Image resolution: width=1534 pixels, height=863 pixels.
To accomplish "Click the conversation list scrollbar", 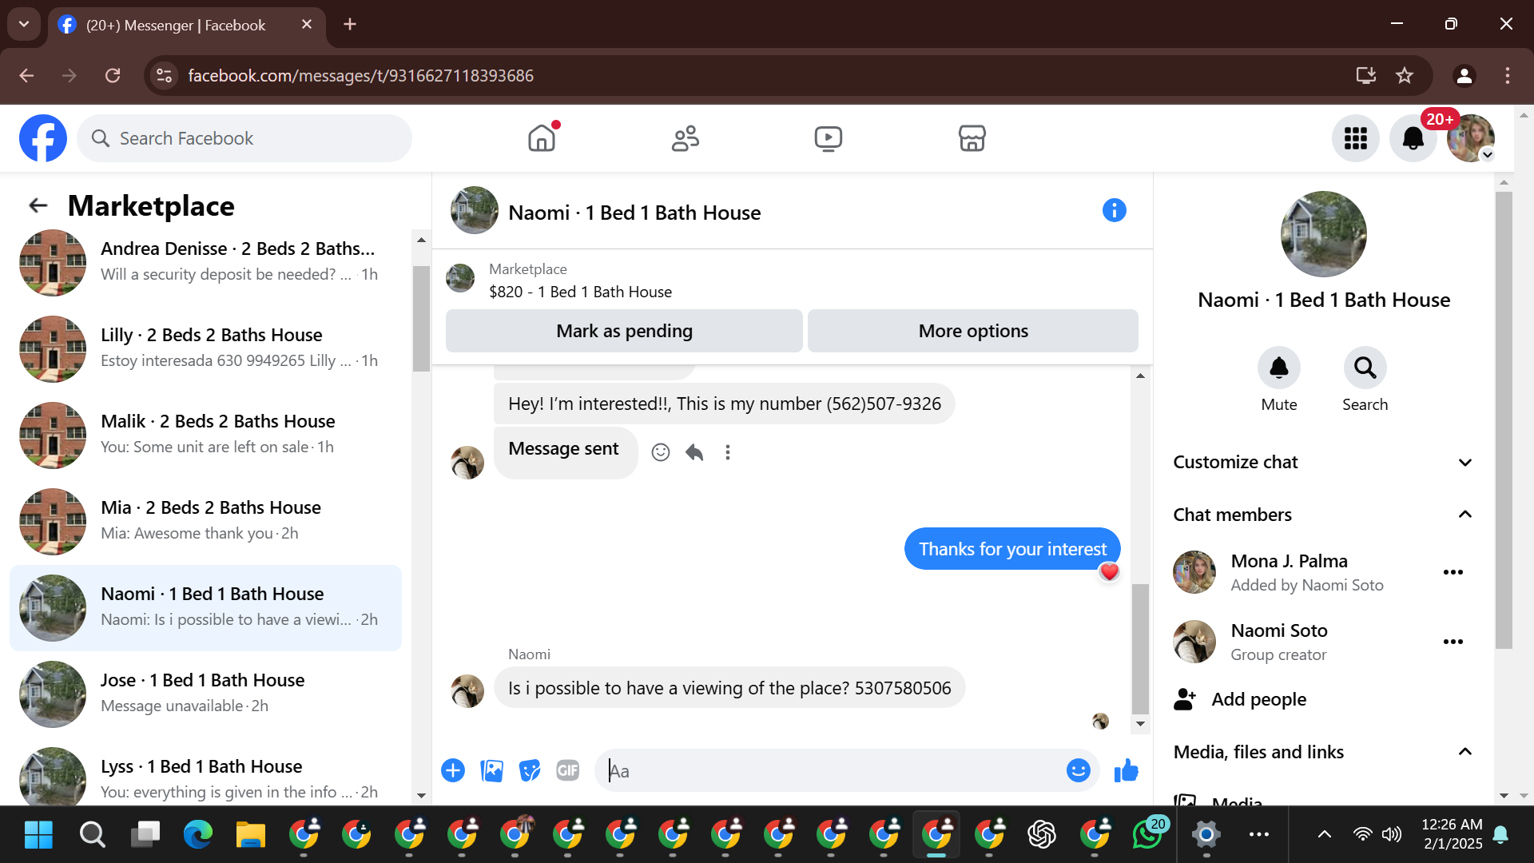I will click(421, 320).
